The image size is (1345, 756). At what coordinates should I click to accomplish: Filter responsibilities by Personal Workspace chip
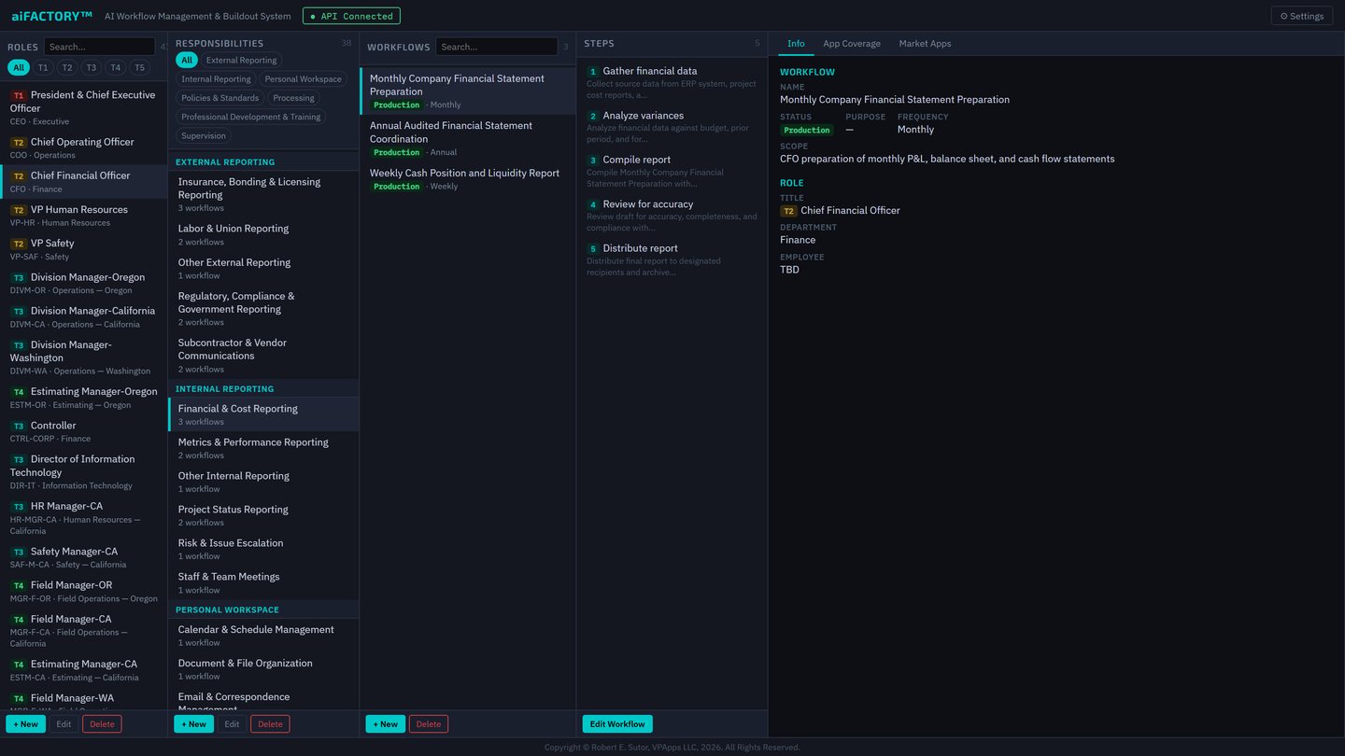coord(303,79)
